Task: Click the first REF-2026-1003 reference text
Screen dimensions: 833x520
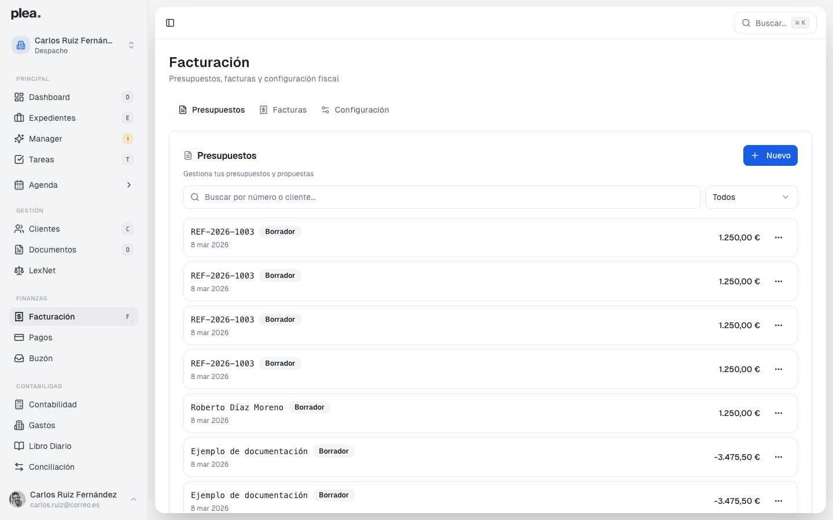Action: pyautogui.click(x=223, y=232)
